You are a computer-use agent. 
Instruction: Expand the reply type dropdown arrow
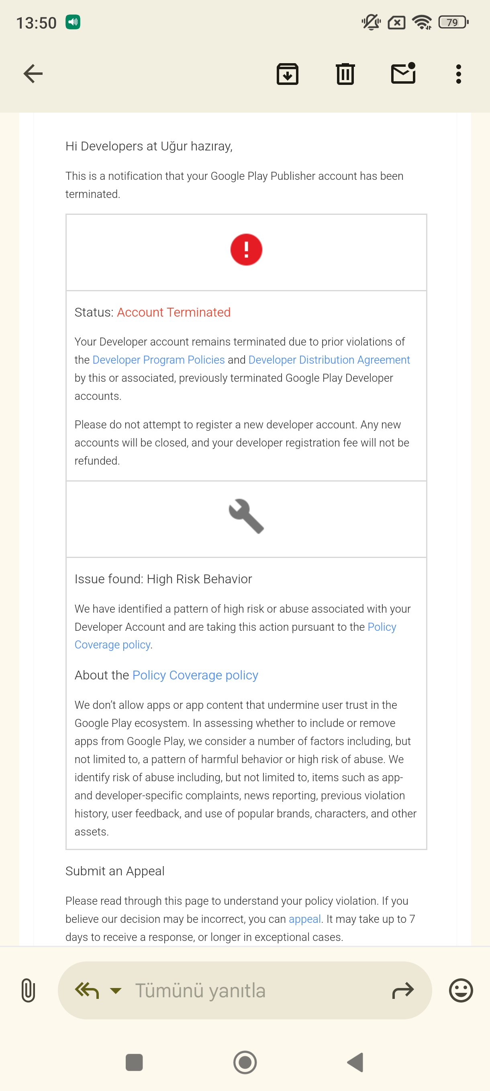tap(115, 990)
